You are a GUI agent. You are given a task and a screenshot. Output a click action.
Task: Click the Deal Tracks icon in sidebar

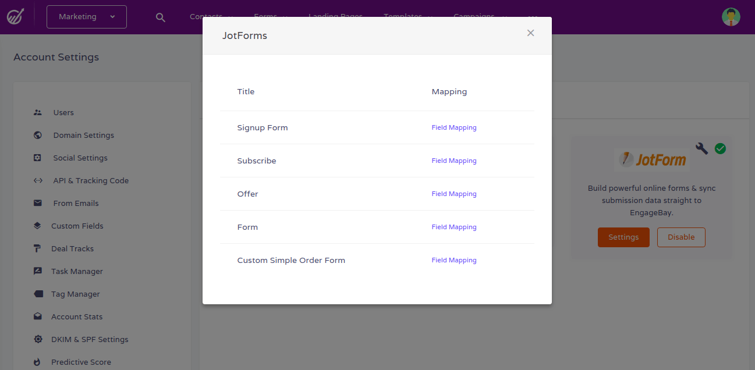[38, 248]
